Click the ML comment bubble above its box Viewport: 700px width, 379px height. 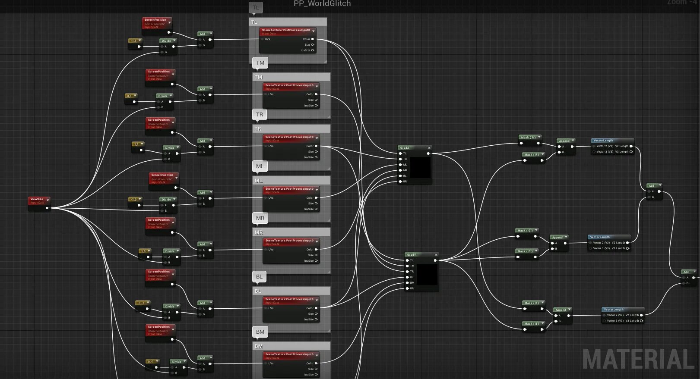pyautogui.click(x=260, y=166)
